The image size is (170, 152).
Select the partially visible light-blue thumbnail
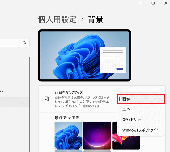coord(68,151)
